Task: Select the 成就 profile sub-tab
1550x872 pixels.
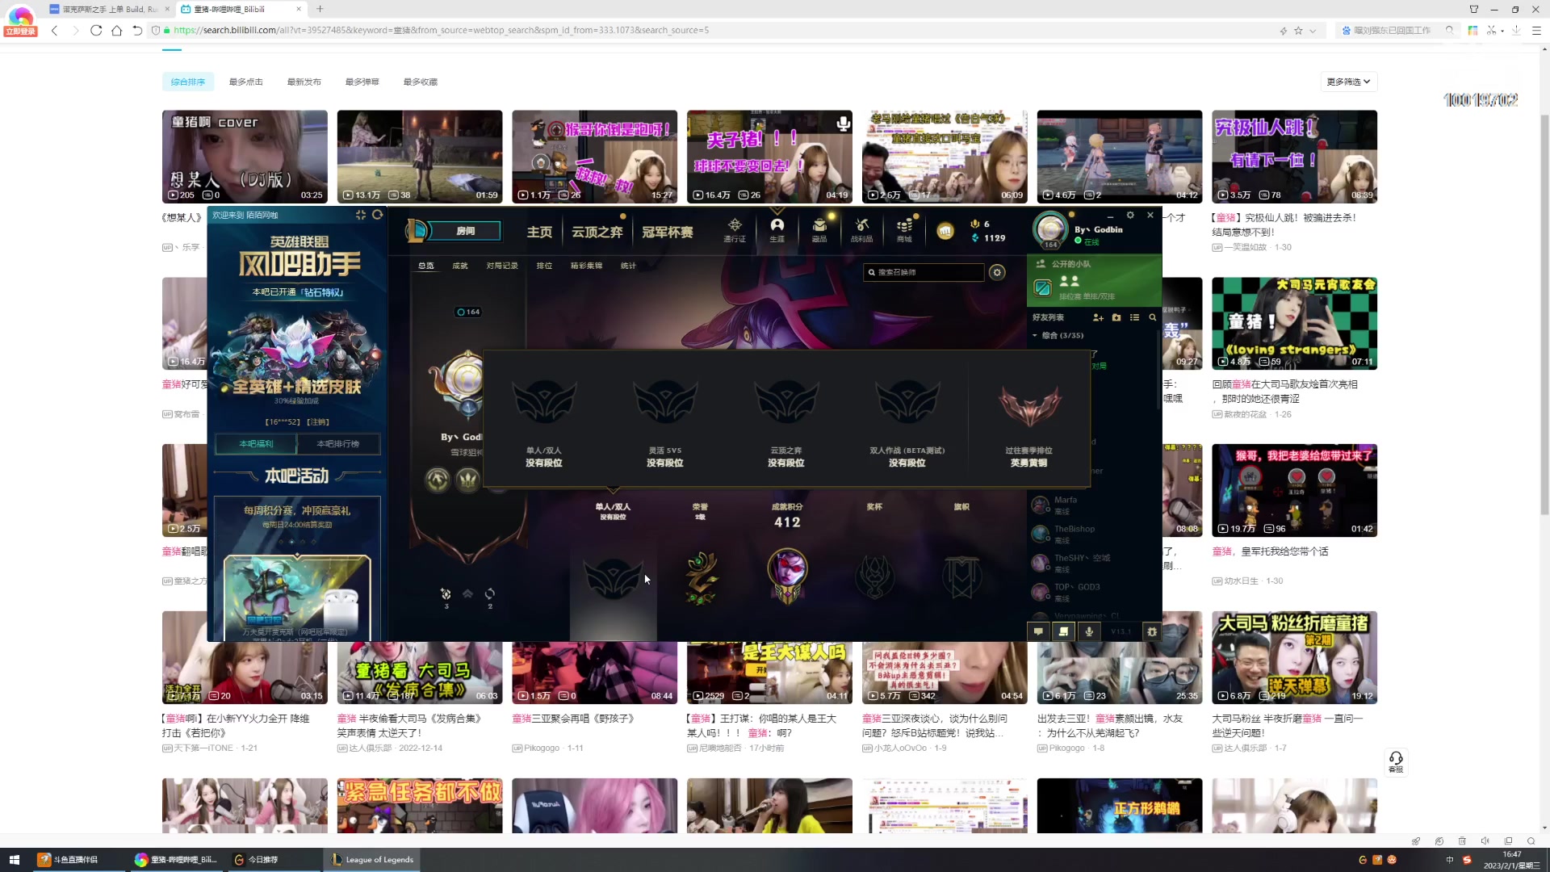Action: click(460, 266)
